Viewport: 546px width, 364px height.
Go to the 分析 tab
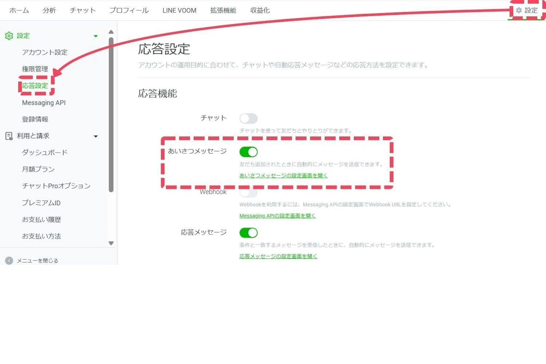49,11
